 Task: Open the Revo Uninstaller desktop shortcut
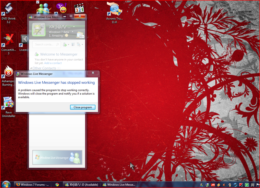(8, 107)
